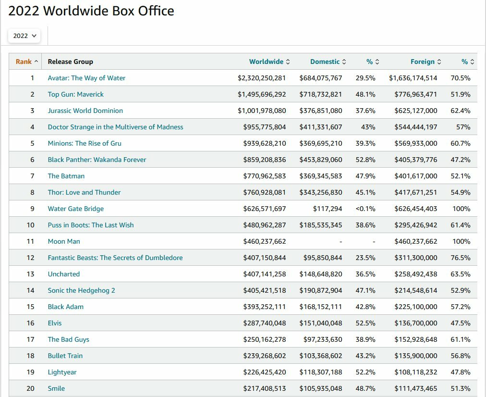Open Lightyear link
The image size is (486, 397).
pyautogui.click(x=62, y=372)
